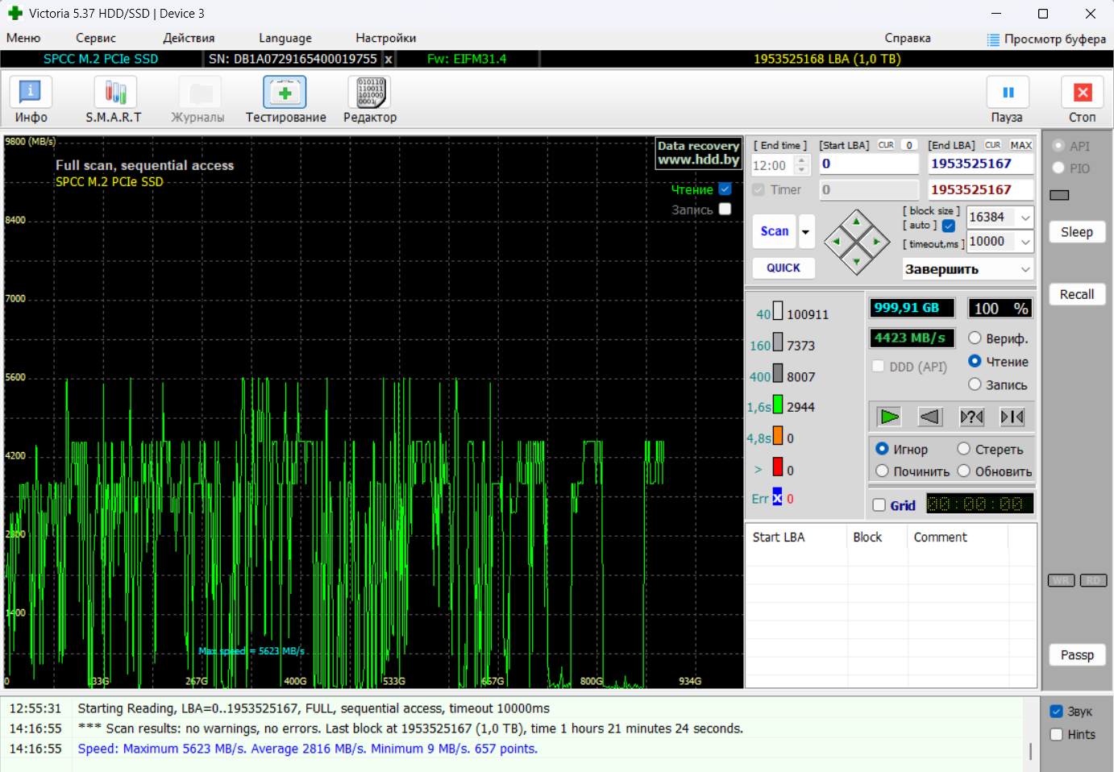This screenshot has height=772, width=1114.
Task: Open the S.M.A.R.T toolbar icon
Action: tap(114, 93)
